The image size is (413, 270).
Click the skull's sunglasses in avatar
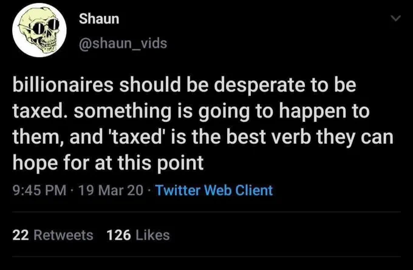tap(46, 26)
